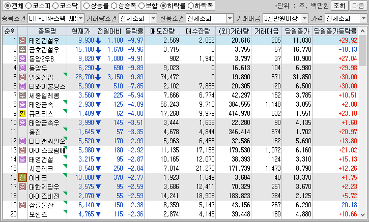Click the vertical scrollbar thumb

[363, 50]
